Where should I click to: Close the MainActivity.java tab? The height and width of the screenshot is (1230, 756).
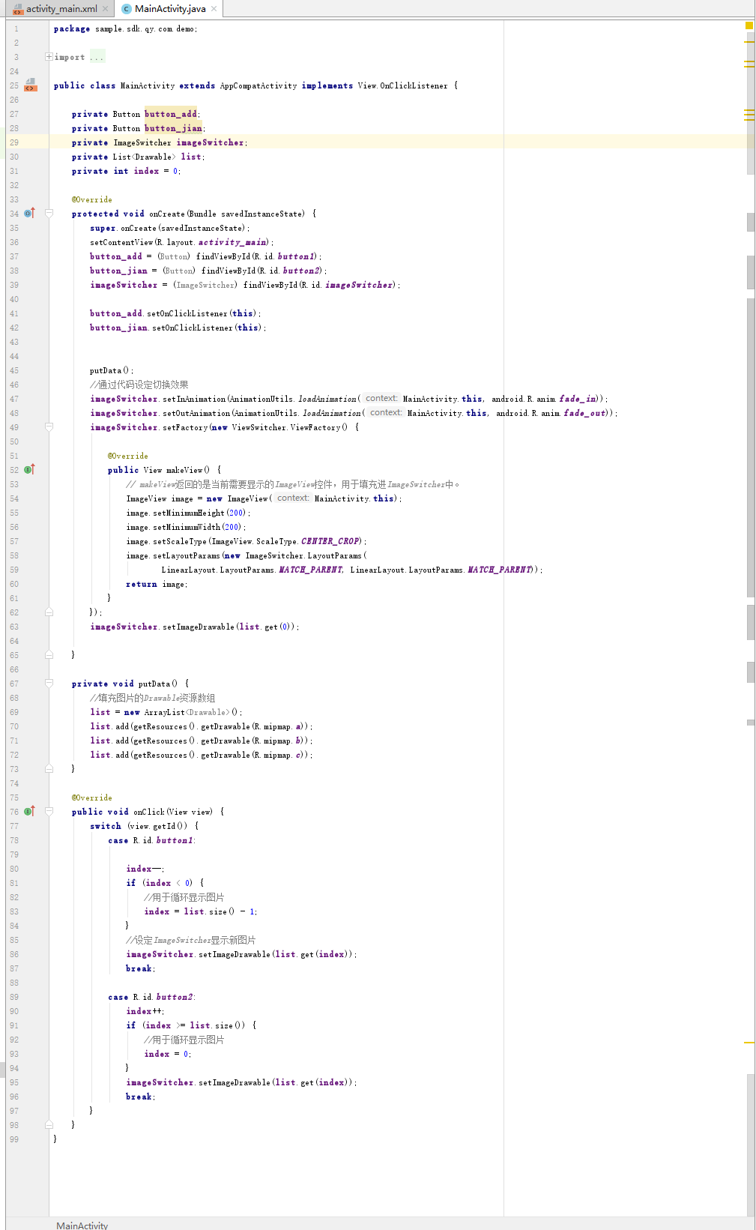click(x=214, y=9)
